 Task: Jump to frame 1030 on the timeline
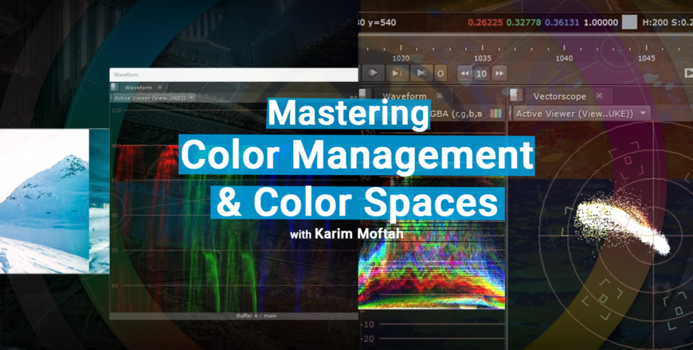tap(401, 58)
